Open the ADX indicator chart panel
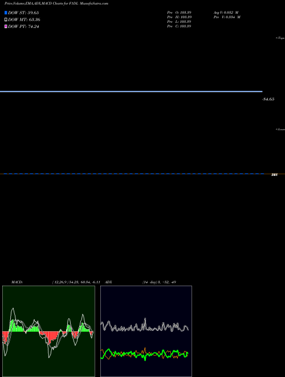 coord(146,331)
